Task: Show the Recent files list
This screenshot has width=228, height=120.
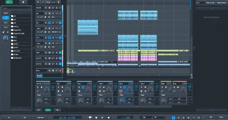Action: pos(6,13)
